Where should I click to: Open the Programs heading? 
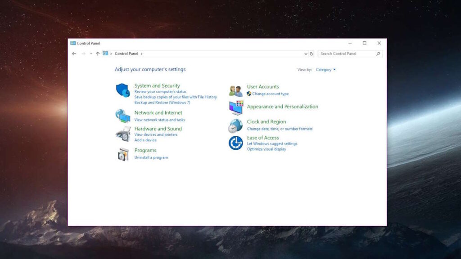point(145,150)
